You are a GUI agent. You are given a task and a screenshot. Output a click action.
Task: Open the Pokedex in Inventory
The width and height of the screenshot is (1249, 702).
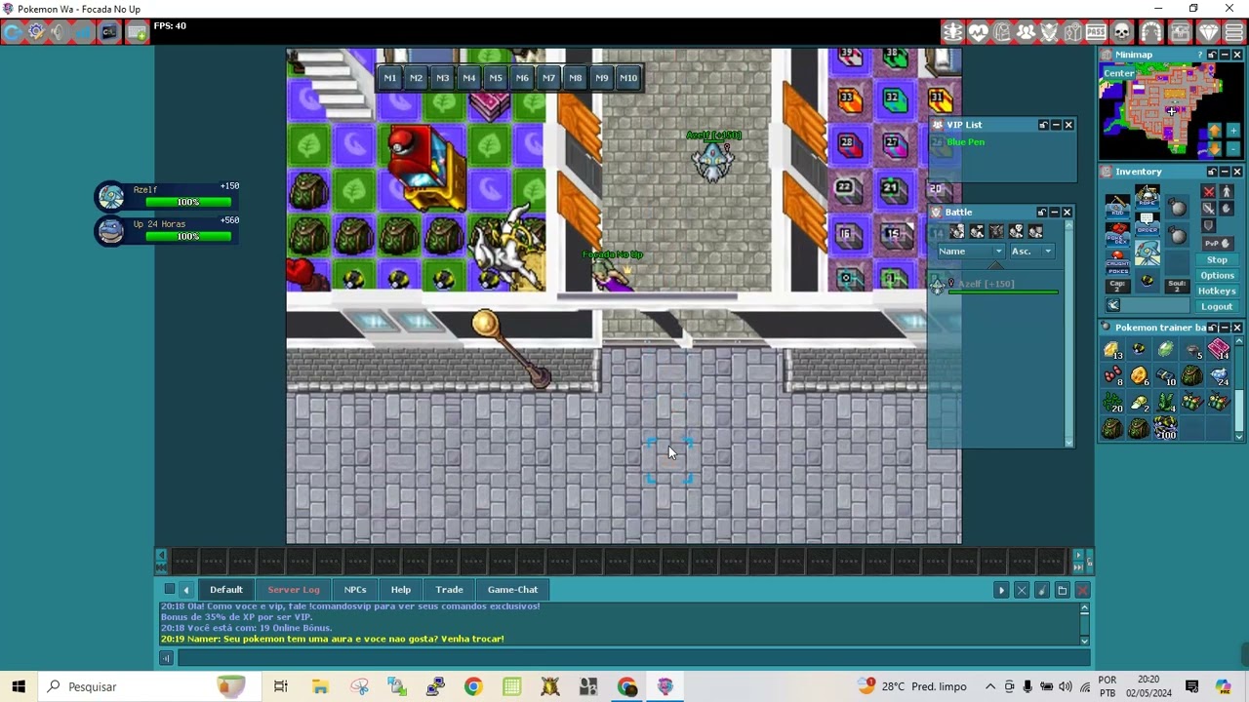(1118, 235)
